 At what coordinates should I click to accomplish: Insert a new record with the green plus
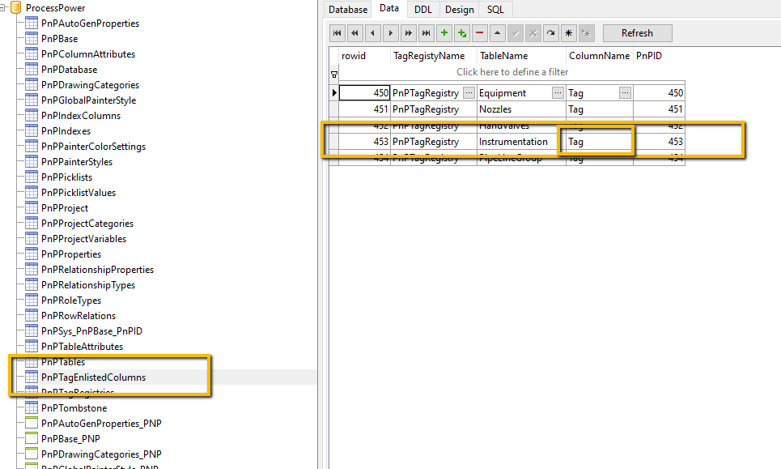[x=444, y=32]
